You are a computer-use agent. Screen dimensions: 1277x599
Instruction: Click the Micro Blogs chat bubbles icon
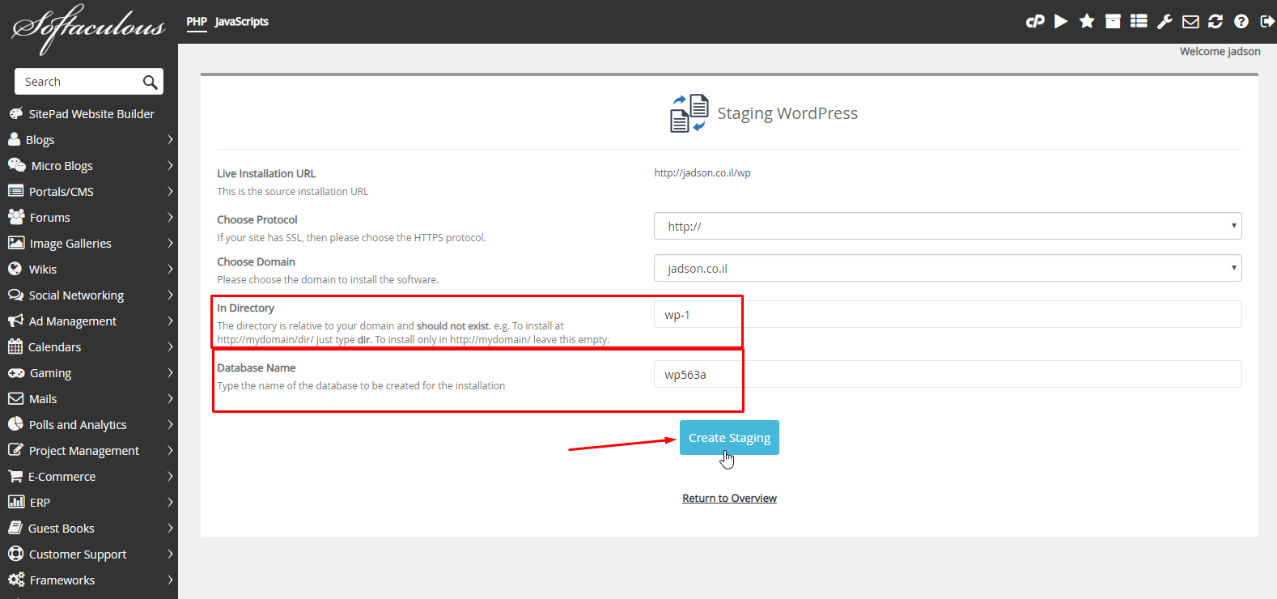point(17,165)
